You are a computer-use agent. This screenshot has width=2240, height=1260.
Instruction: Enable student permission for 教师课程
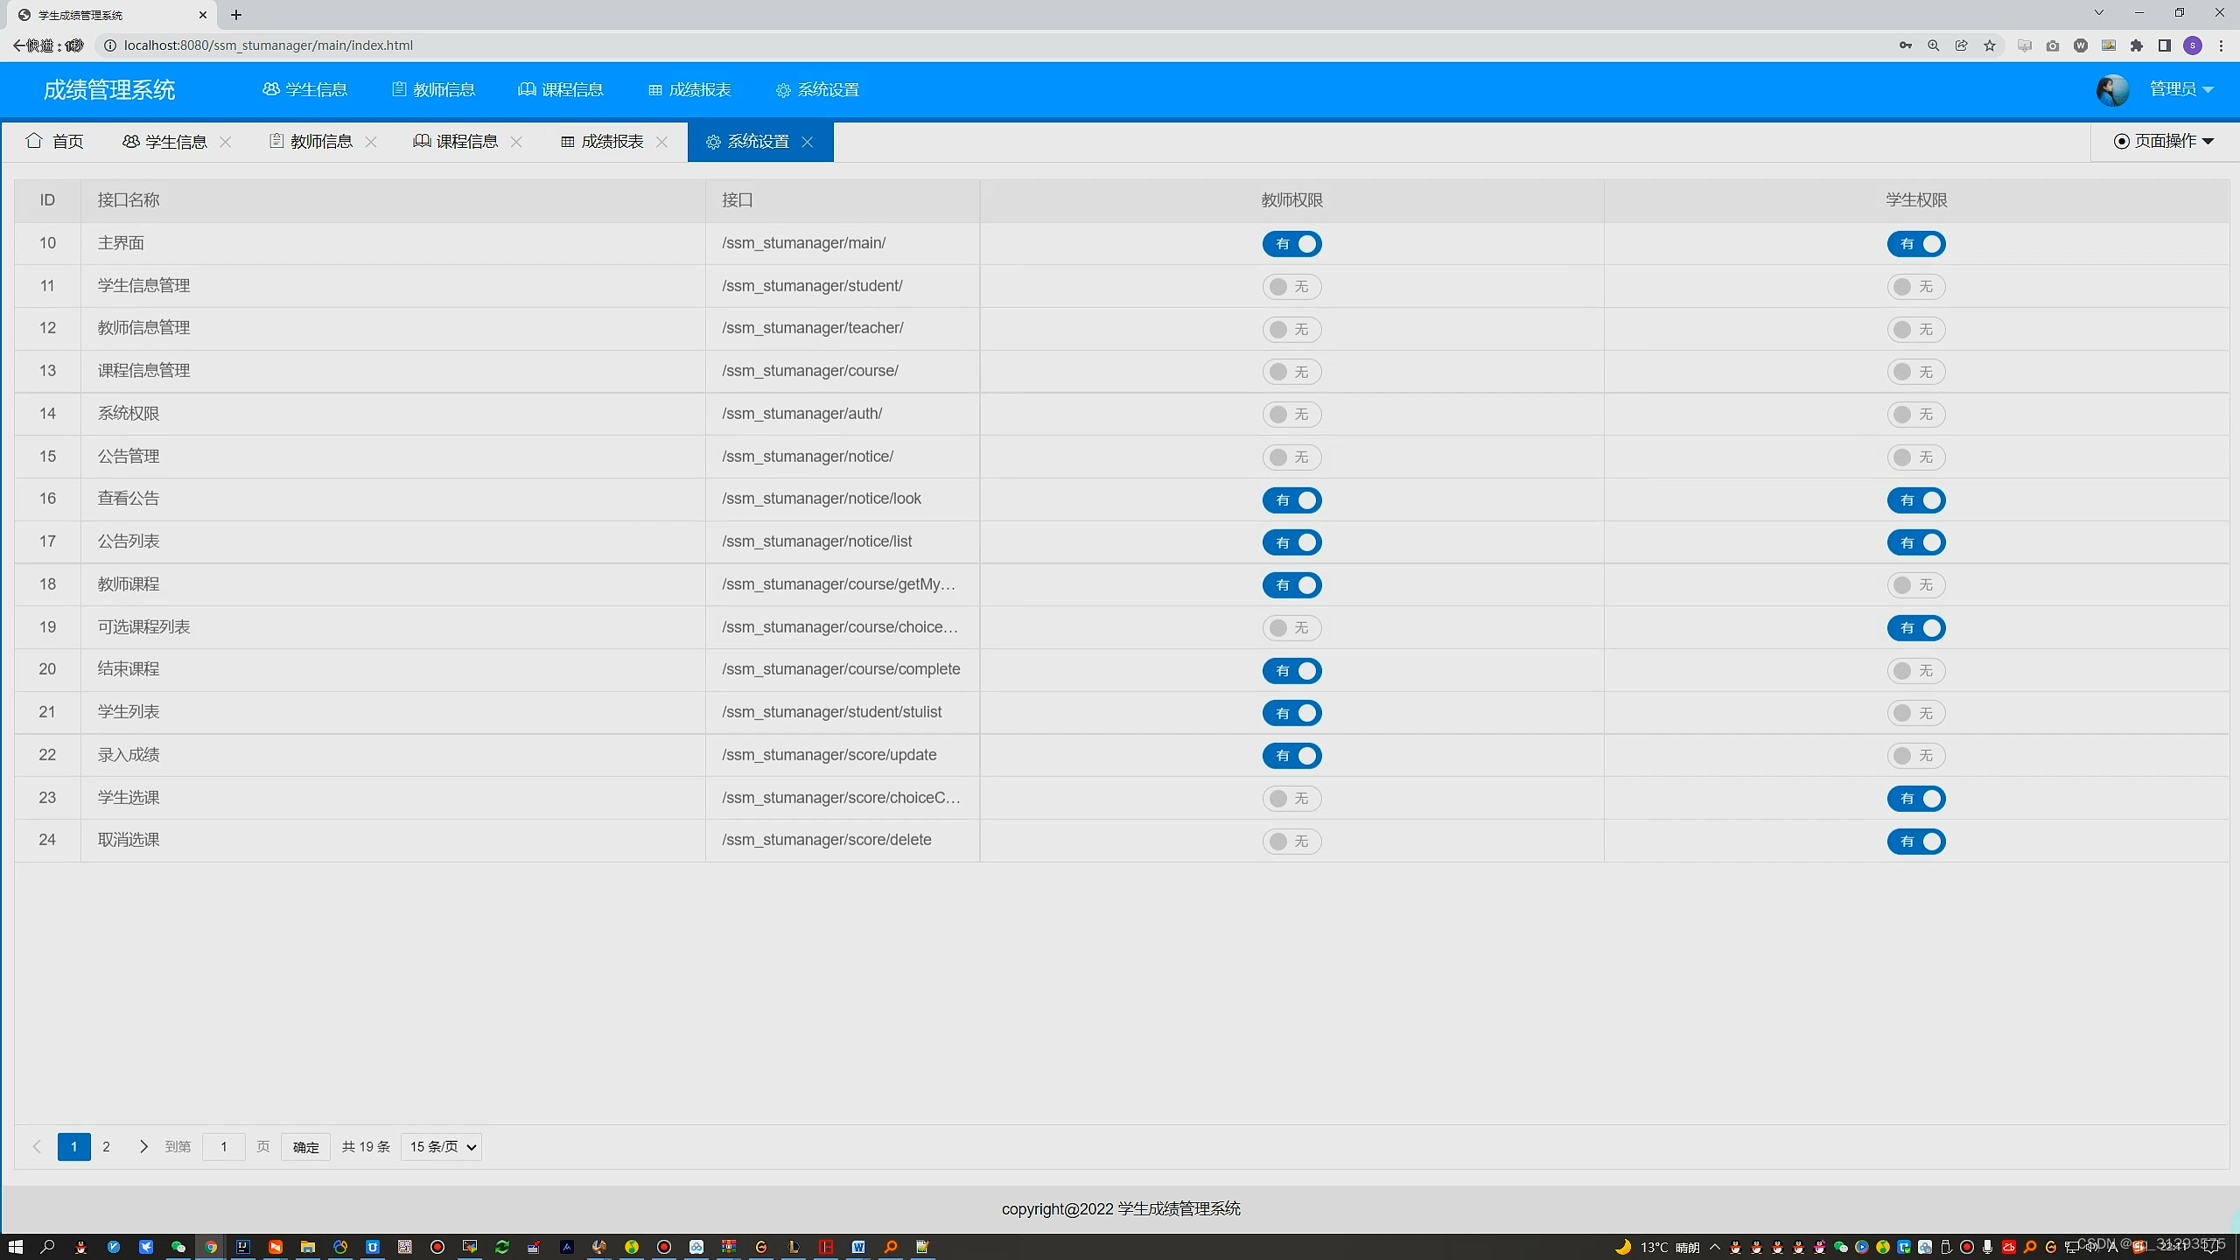1915,585
